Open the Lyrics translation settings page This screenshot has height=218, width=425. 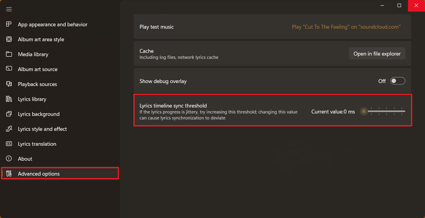tap(37, 144)
